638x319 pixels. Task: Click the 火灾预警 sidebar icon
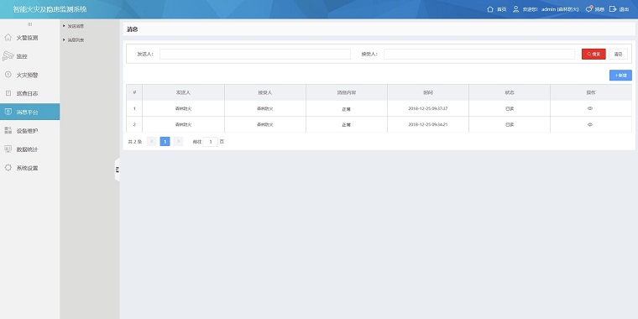click(x=8, y=75)
